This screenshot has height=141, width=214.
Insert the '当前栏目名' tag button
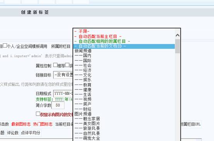[x=64, y=124]
